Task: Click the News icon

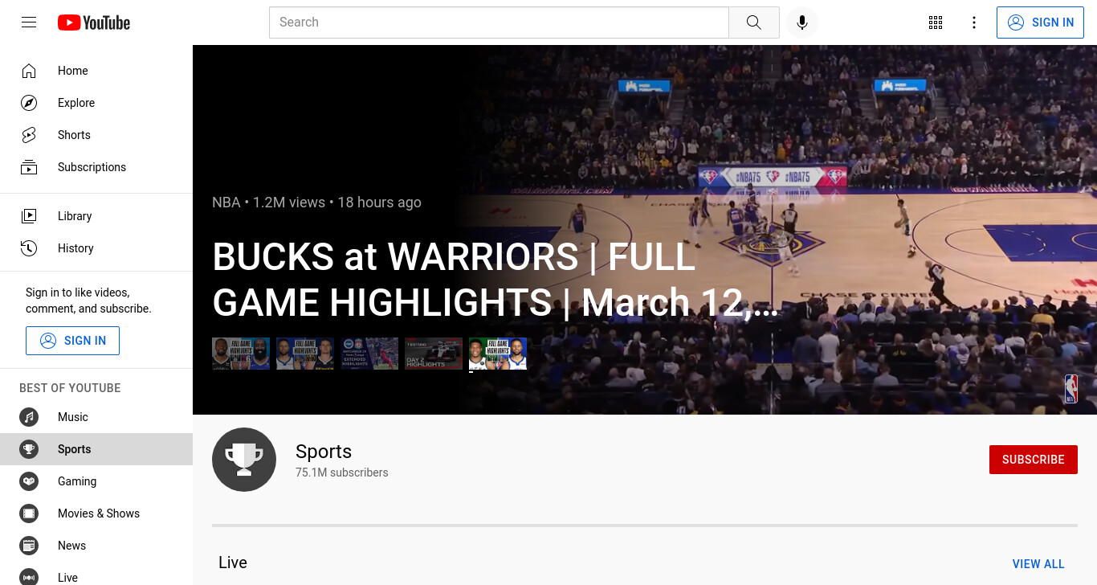Action: tap(29, 546)
